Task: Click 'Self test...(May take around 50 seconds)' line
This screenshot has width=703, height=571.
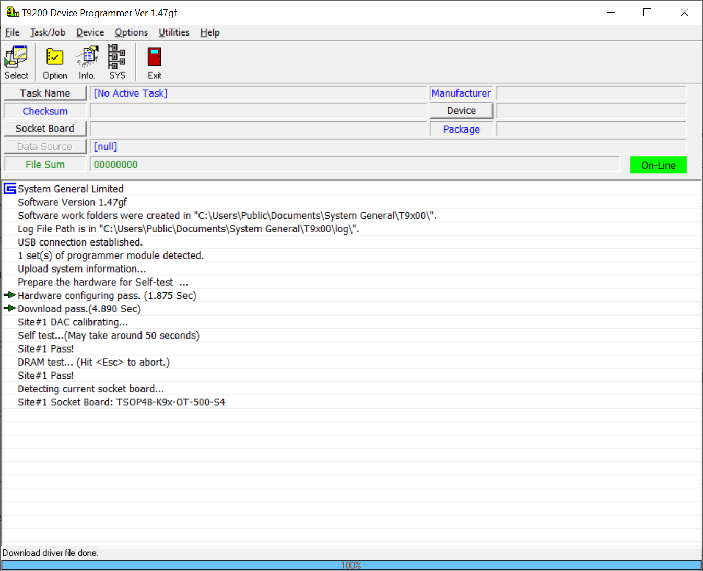Action: point(109,335)
